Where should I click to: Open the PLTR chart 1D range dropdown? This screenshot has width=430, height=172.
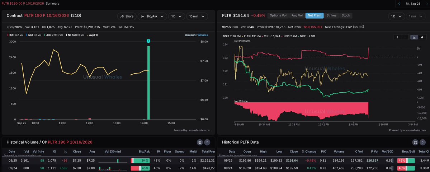click(x=396, y=17)
